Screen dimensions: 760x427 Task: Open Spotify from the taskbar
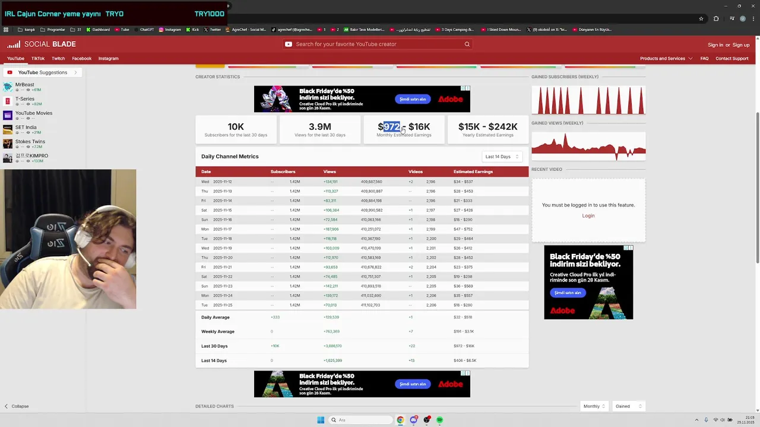click(439, 420)
